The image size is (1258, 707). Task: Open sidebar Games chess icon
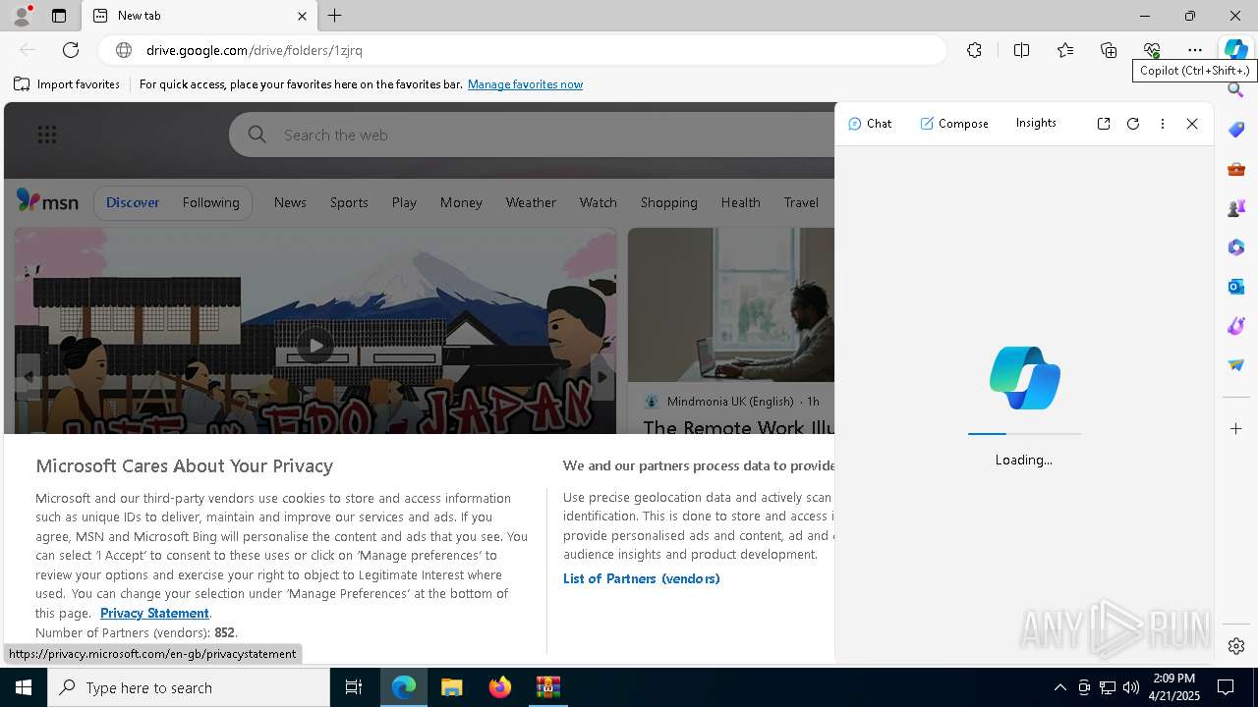1236,208
